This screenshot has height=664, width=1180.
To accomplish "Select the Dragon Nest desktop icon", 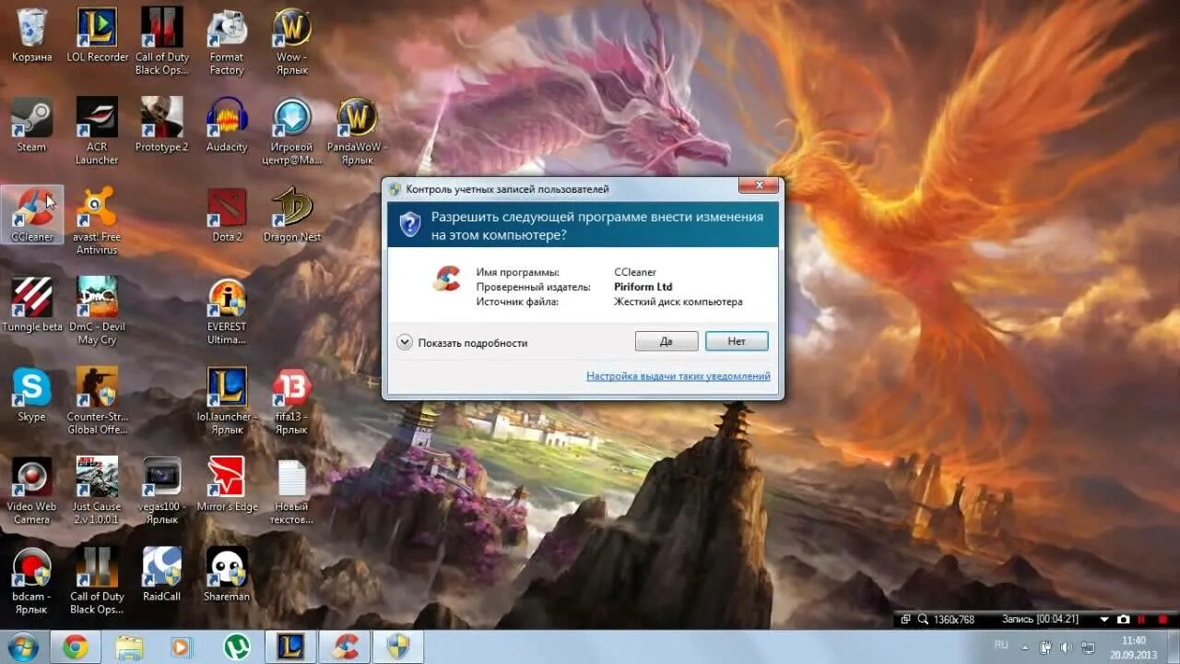I will click(292, 215).
